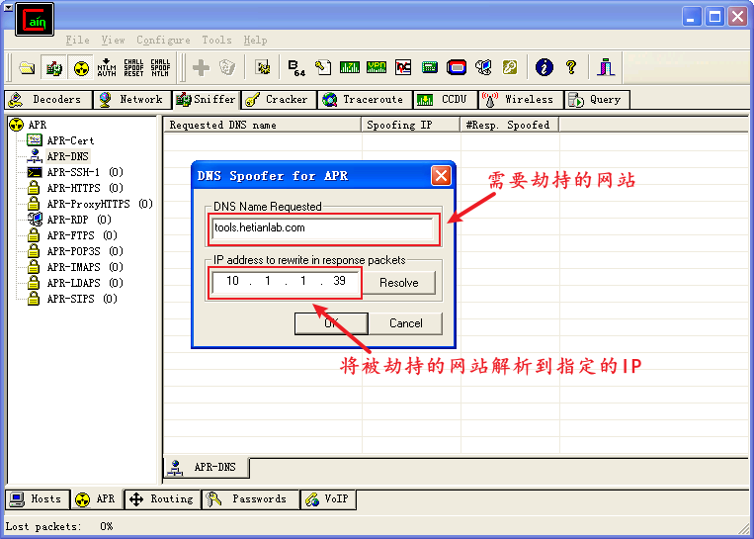
Task: Select APR-IMAPS (0) in the tree
Action: (x=85, y=267)
